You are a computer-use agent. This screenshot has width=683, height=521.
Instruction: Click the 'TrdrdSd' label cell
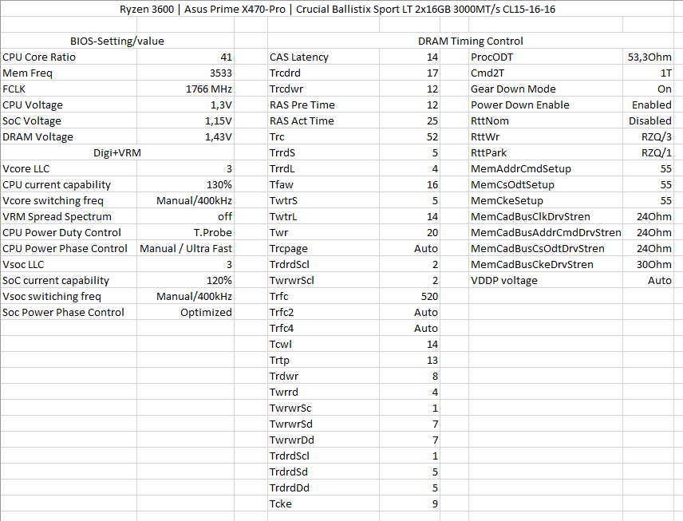coord(324,472)
